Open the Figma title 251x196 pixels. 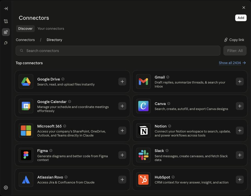click(x=42, y=151)
